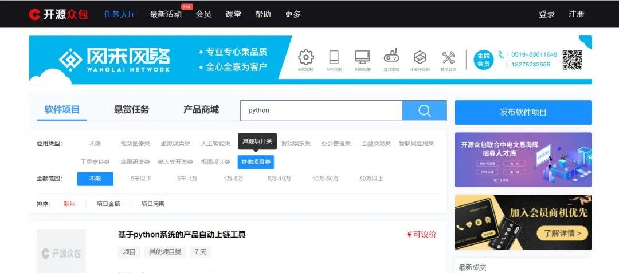Screen dimensions: 619x273
Task: Click the 网来网络 banner logo
Action: [x=115, y=60]
